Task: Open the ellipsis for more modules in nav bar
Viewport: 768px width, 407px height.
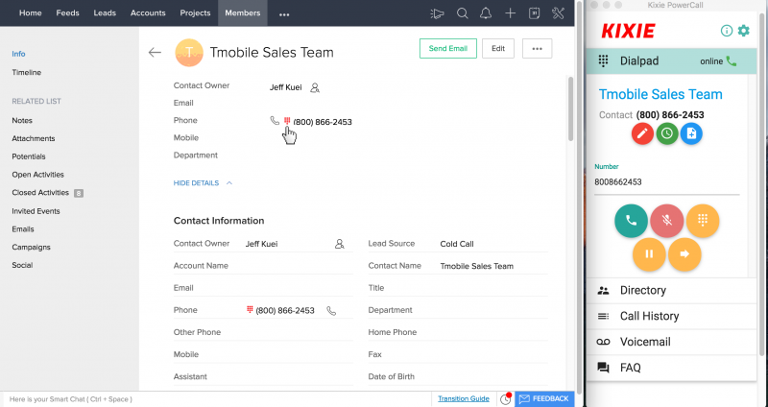Action: click(284, 14)
